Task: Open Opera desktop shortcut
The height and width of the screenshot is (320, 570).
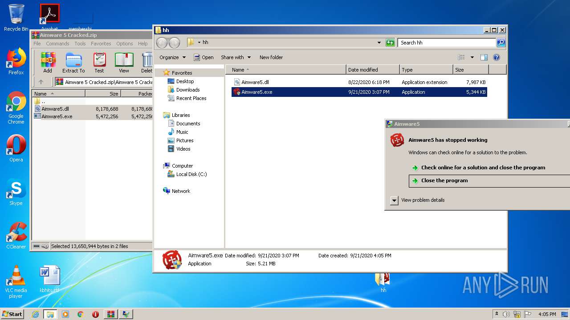Action: [x=16, y=149]
